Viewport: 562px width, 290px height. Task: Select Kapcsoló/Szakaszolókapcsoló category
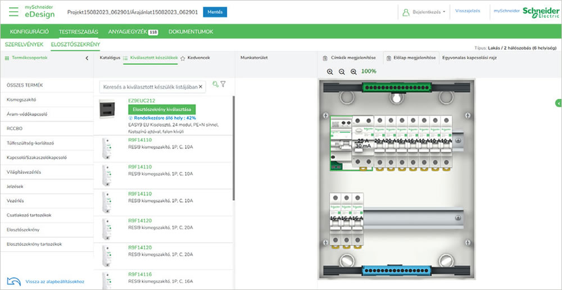pyautogui.click(x=47, y=157)
